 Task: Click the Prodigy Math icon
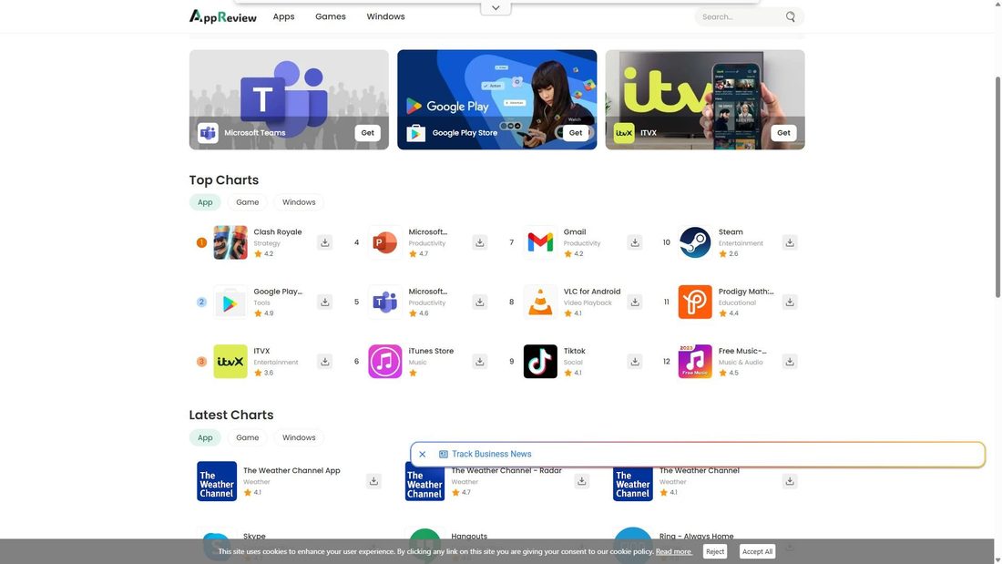click(695, 302)
